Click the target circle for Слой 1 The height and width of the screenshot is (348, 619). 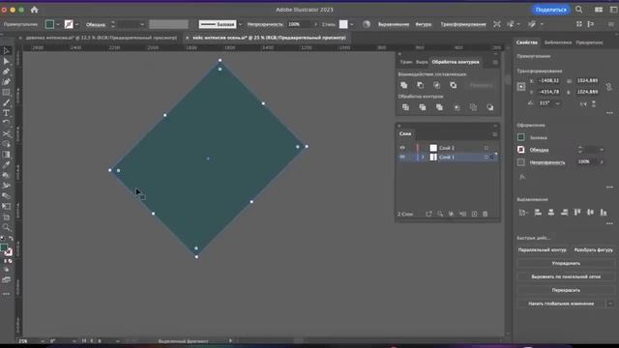[486, 157]
